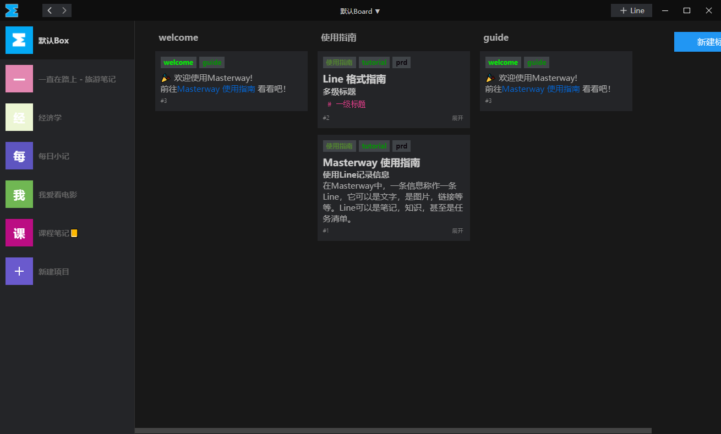Click tutorial tag on Line 格式指南 card
Screen dimensions: 721x434
point(374,63)
